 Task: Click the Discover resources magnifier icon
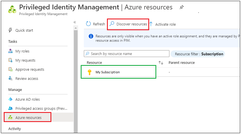112,24
